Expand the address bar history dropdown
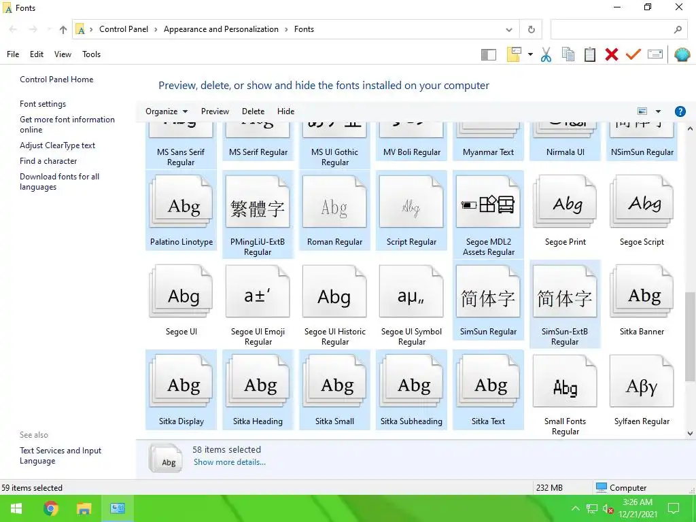This screenshot has height=522, width=696. (509, 30)
